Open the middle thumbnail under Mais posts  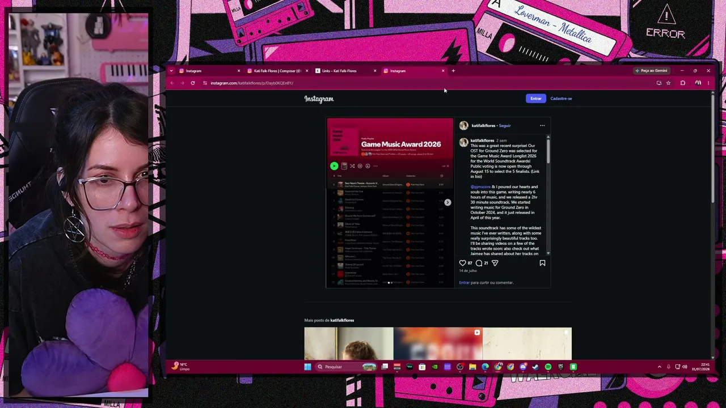(438, 343)
